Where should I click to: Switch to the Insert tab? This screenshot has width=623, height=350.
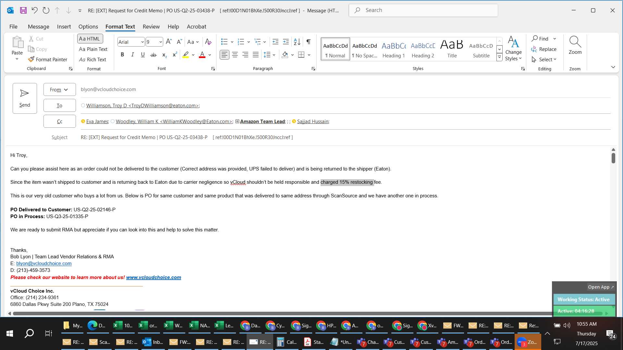64,27
